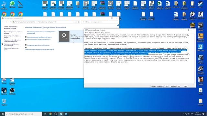Open the 'Работы' folder on desktop
The width and height of the screenshot is (207, 116).
pos(192,5)
